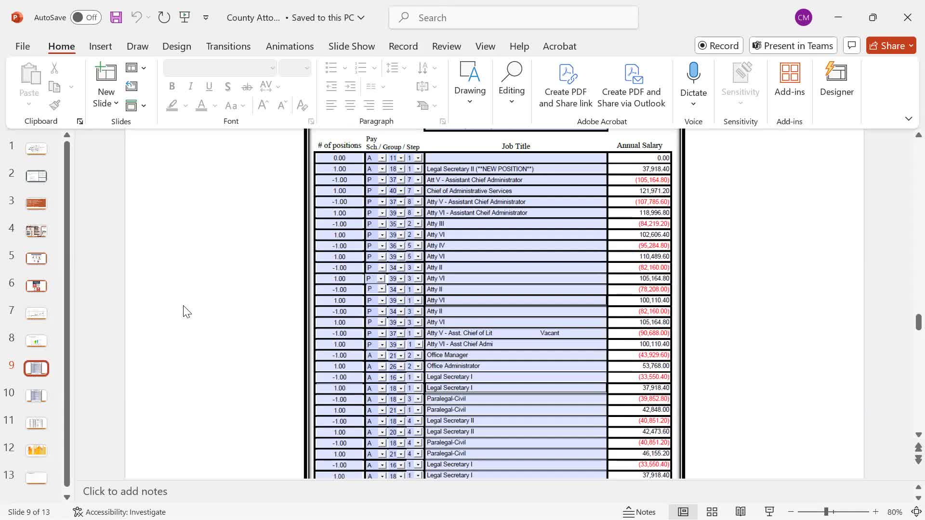Switch to the Design tab
The height and width of the screenshot is (520, 925).
pos(177,46)
